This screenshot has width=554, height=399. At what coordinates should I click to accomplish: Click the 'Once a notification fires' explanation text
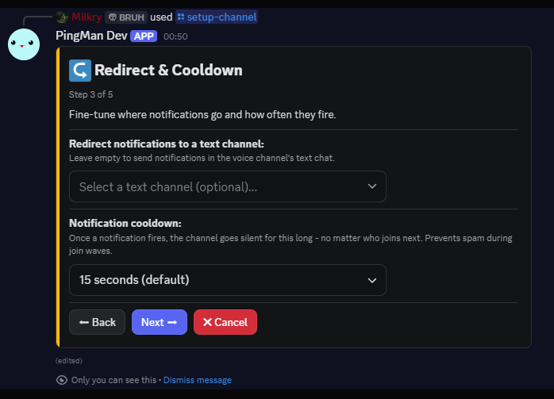click(x=290, y=244)
